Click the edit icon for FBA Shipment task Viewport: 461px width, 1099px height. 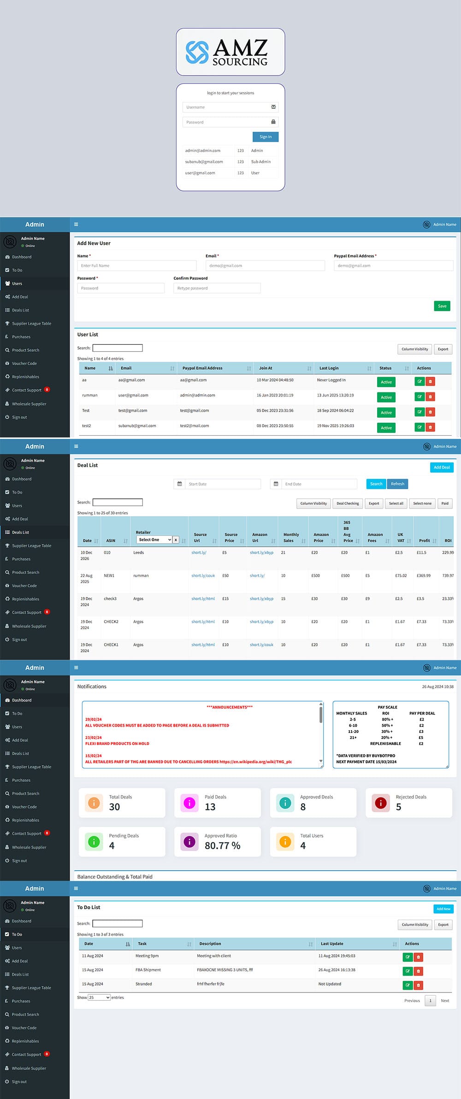(408, 971)
